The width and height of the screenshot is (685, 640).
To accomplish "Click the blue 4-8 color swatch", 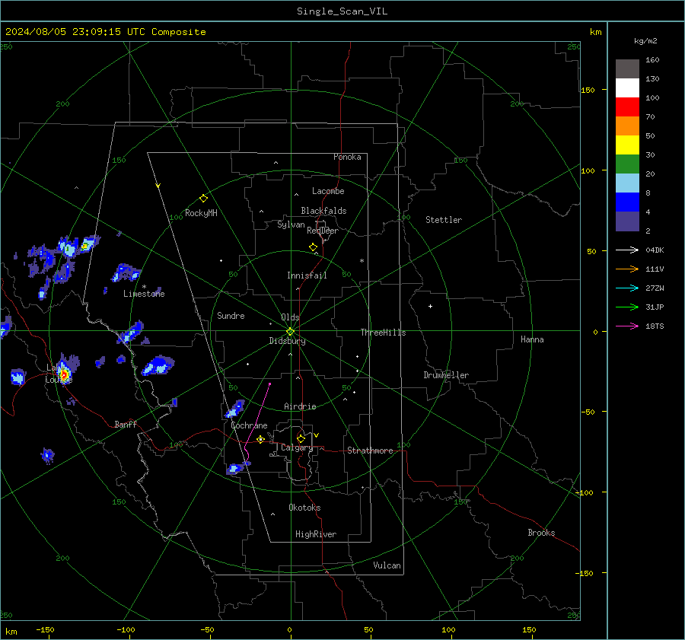I will 627,202.
